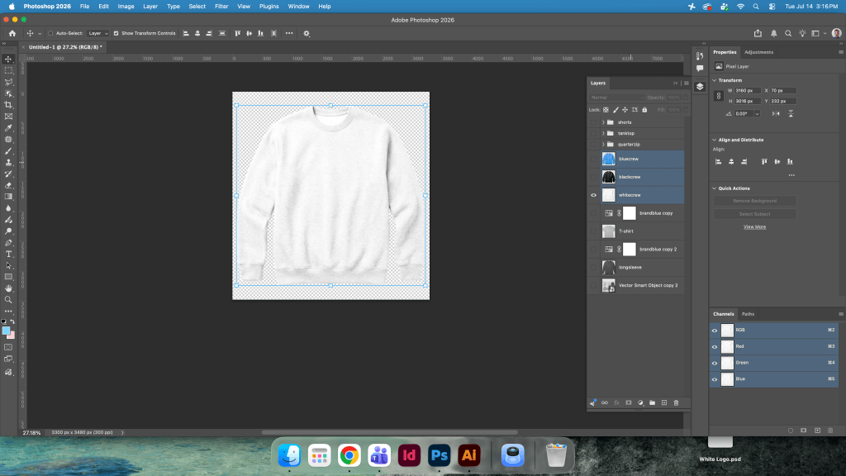
Task: Select the Zoom tool in toolbar
Action: click(8, 299)
